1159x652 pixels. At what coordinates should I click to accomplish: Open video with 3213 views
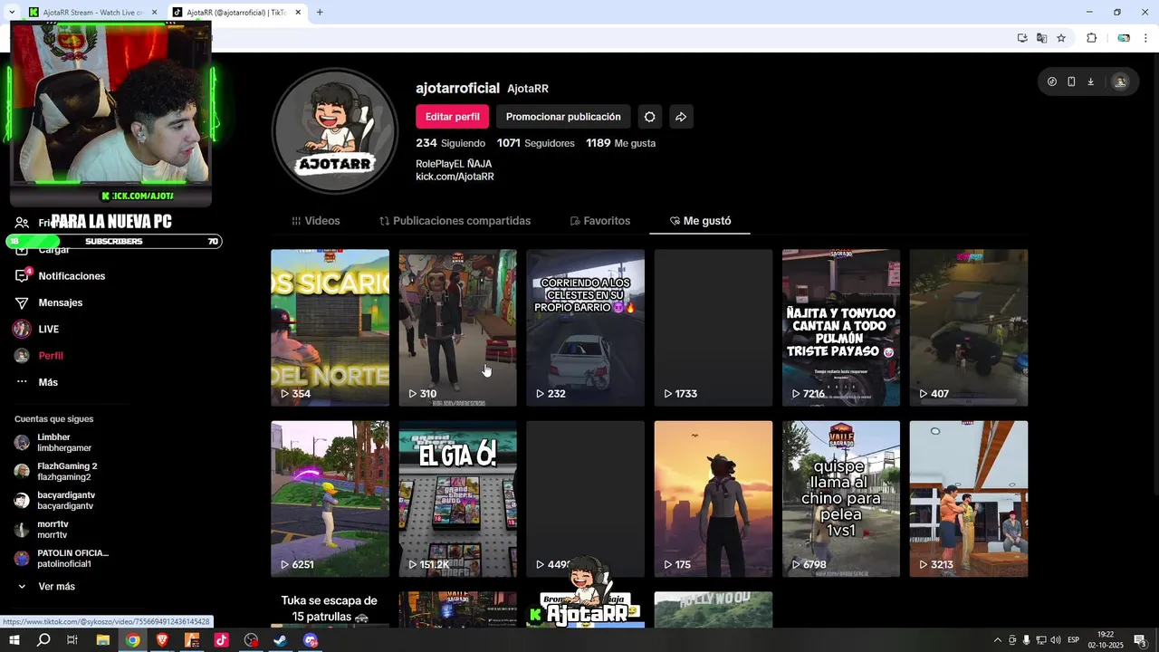(x=969, y=499)
